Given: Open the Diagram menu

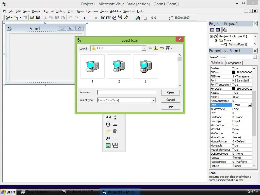Looking at the screenshot, I should (92, 11).
